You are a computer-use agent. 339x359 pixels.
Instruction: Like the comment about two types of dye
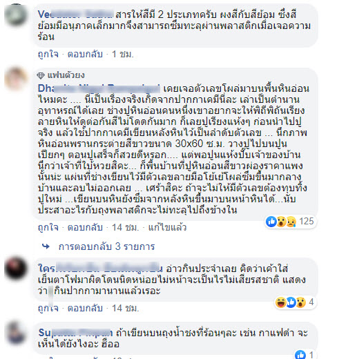pos(48,55)
